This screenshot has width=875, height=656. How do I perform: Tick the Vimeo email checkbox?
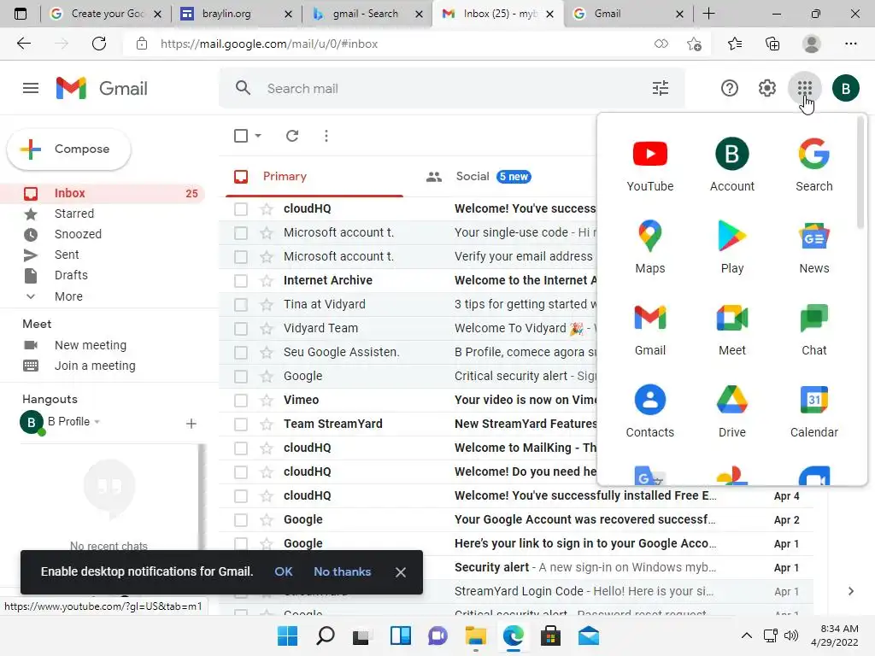pyautogui.click(x=240, y=400)
